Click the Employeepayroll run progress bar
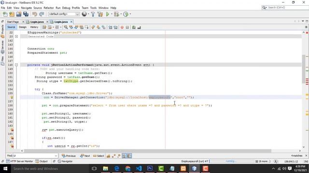This screenshot has width=309, height=173. [232, 161]
